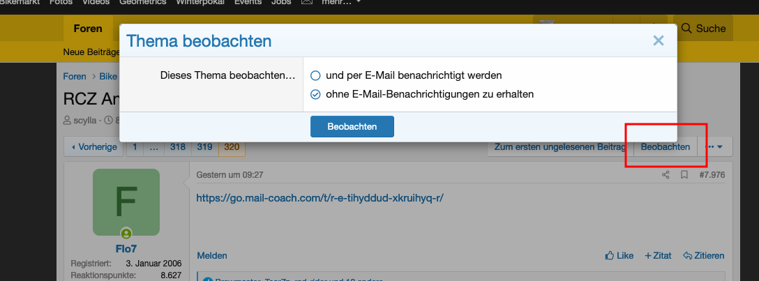Close the Thema beobachten dialog
Viewport: 759px width, 281px height.
(x=658, y=41)
